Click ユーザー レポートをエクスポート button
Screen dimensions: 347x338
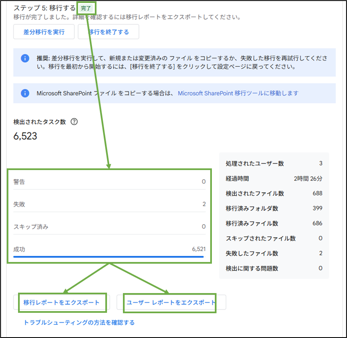pos(171,302)
